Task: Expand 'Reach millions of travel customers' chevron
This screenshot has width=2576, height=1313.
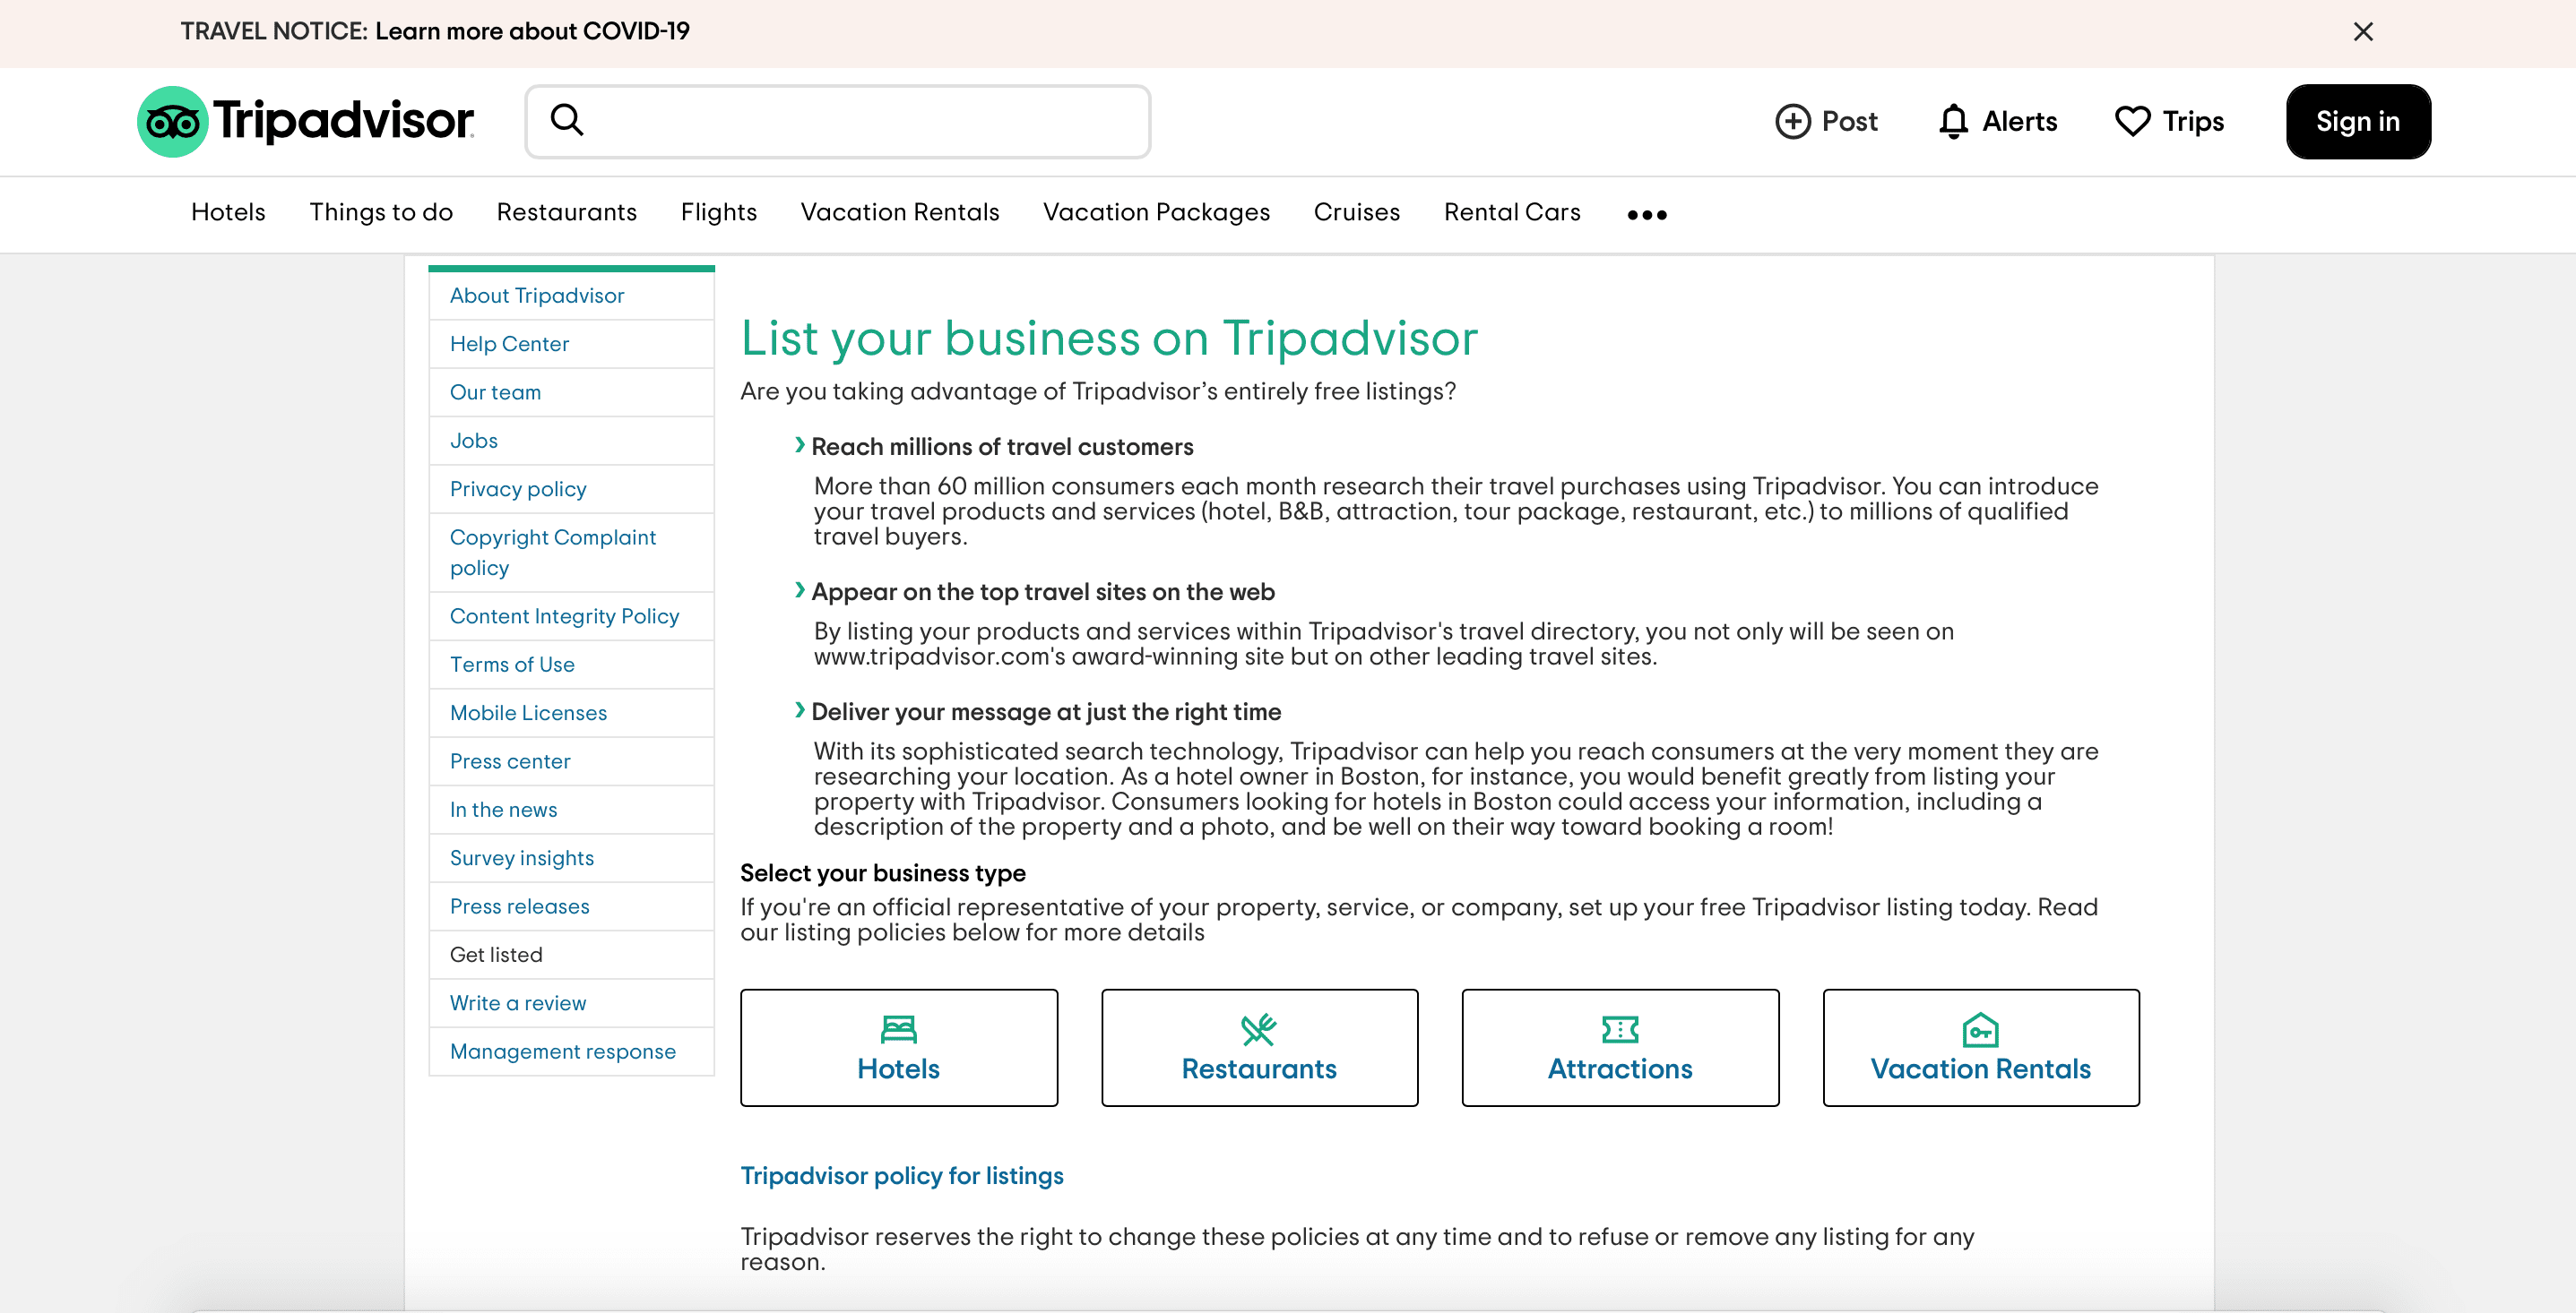Action: point(799,444)
